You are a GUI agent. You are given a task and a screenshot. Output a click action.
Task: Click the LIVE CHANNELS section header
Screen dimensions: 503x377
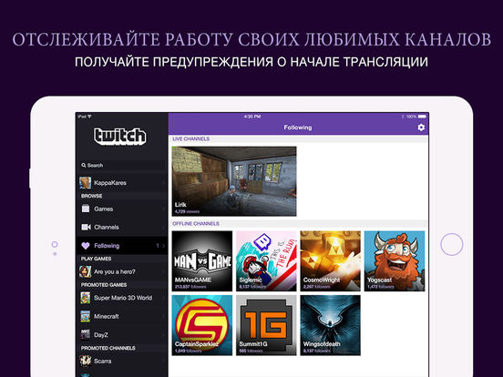[x=190, y=138]
